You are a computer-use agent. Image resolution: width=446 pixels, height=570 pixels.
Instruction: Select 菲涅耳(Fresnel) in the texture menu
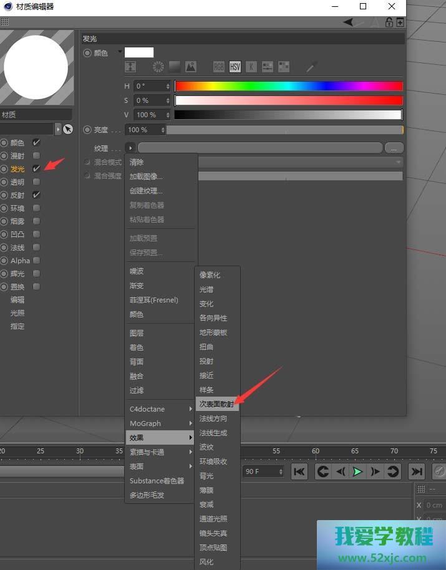pyautogui.click(x=153, y=300)
